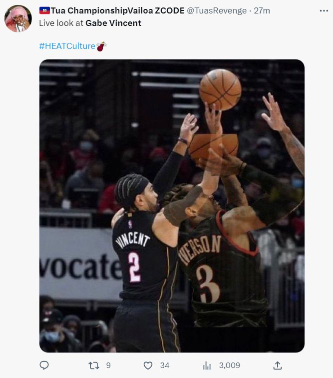Open the 27m timestamp link
Image resolution: width=333 pixels, height=378 pixels.
point(262,10)
